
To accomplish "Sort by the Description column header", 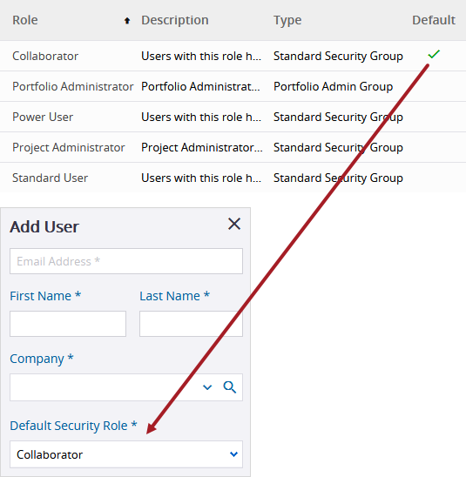I will coord(175,20).
